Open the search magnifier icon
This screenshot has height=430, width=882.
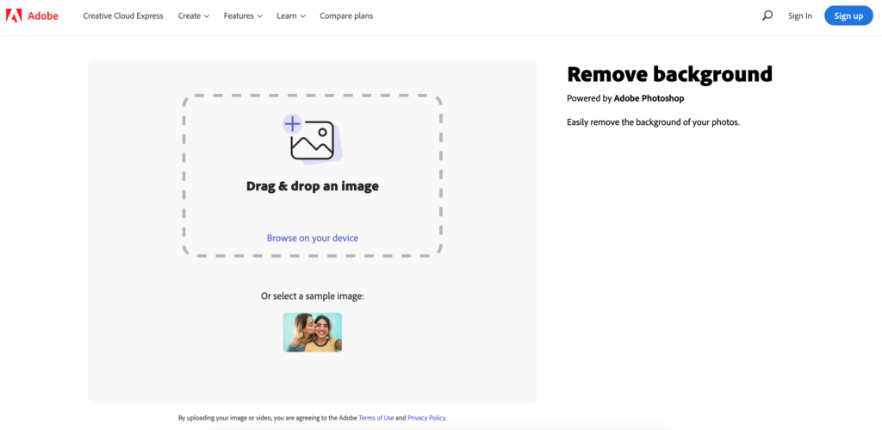(767, 16)
